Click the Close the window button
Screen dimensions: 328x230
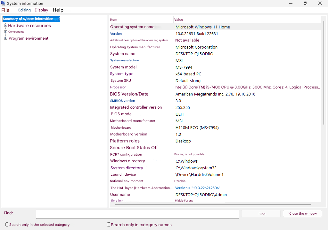coord(302,213)
